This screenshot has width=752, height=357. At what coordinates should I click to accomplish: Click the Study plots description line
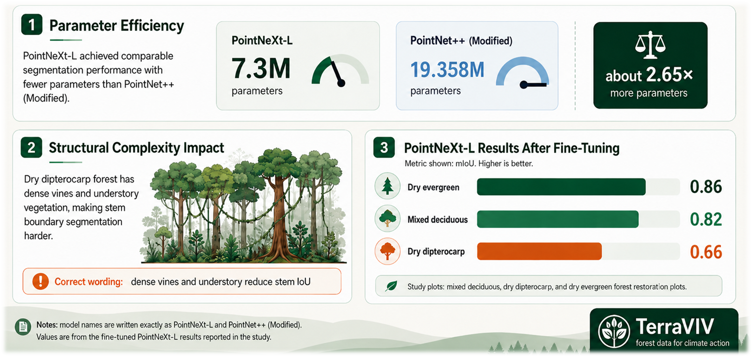click(x=547, y=287)
